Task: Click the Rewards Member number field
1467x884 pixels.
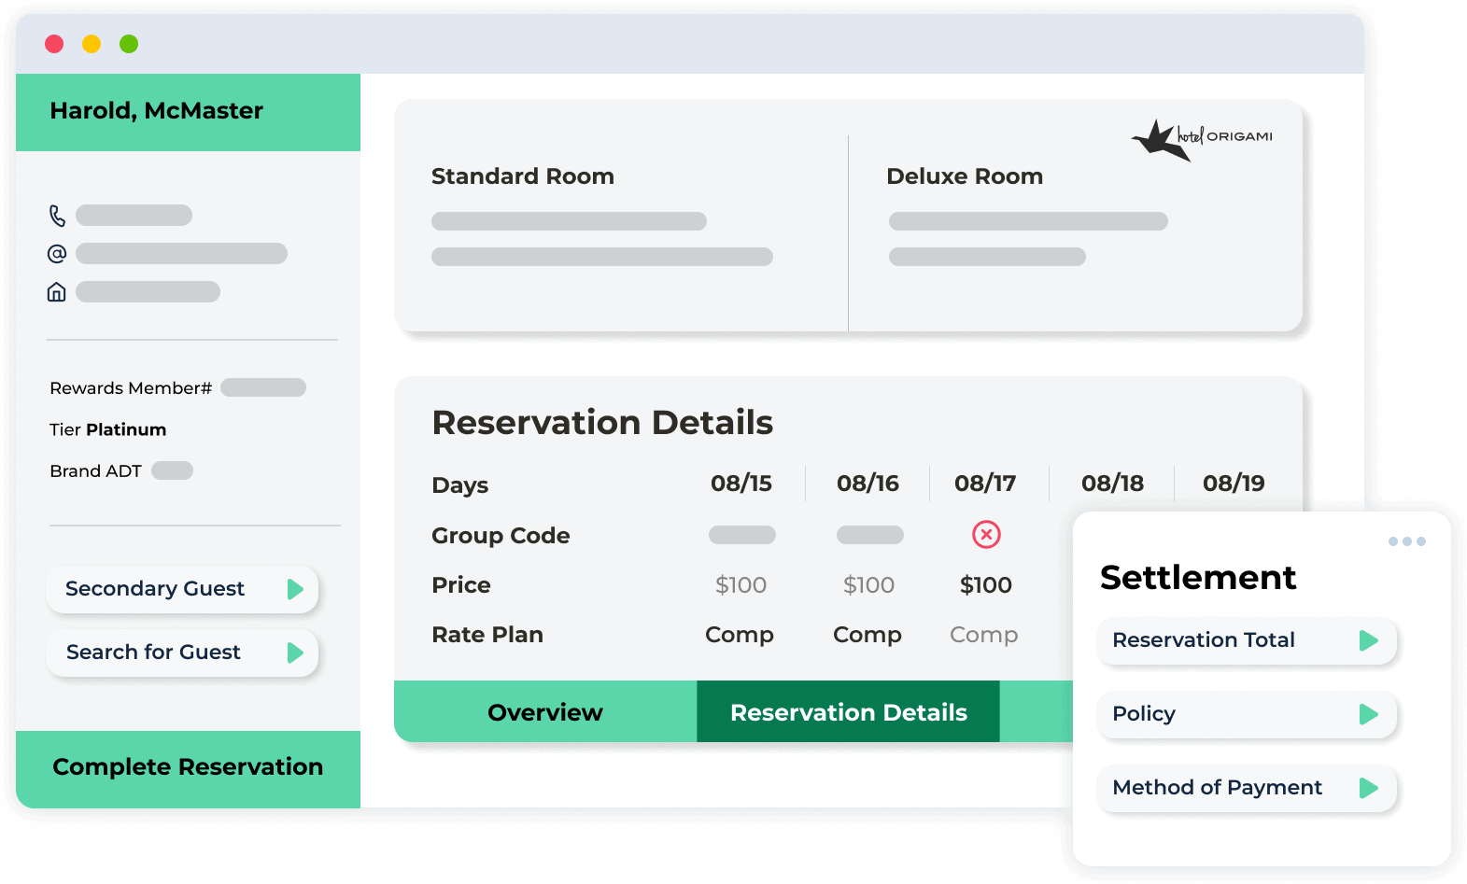Action: coord(263,387)
